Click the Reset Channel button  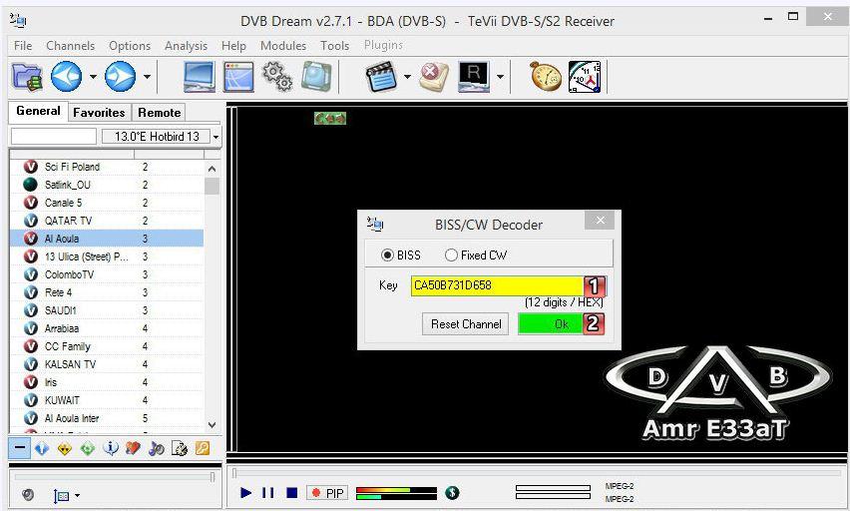pos(466,323)
